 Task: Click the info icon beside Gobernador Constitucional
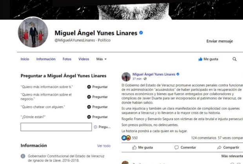click(23, 156)
